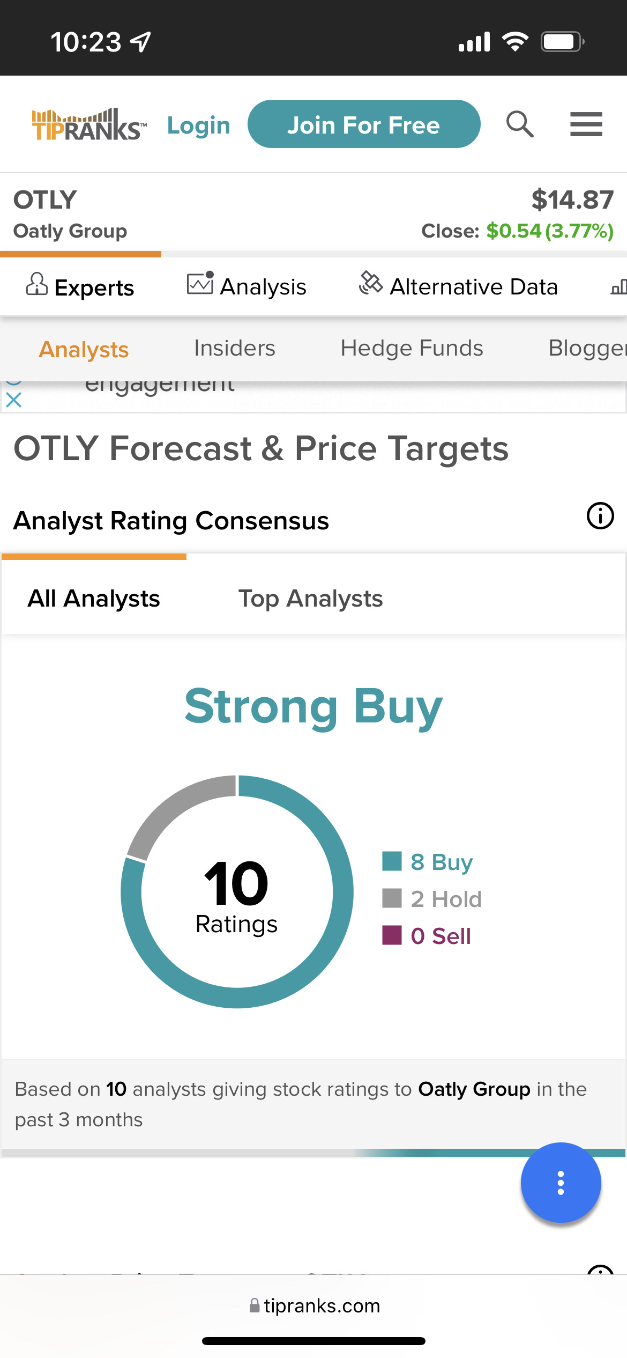This screenshot has height=1358, width=627.
Task: Click the 10 Ratings donut chart
Action: point(237,891)
